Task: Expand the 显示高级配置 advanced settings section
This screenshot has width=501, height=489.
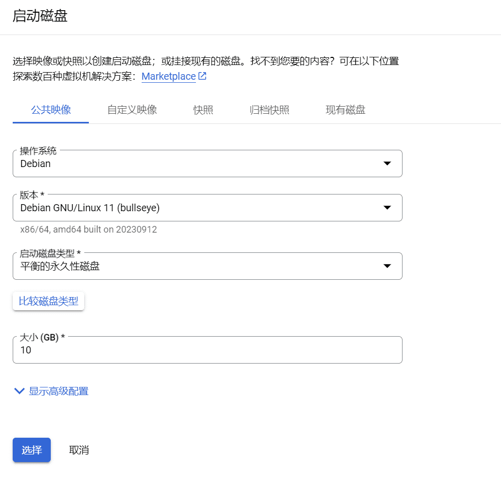Action: point(59,391)
